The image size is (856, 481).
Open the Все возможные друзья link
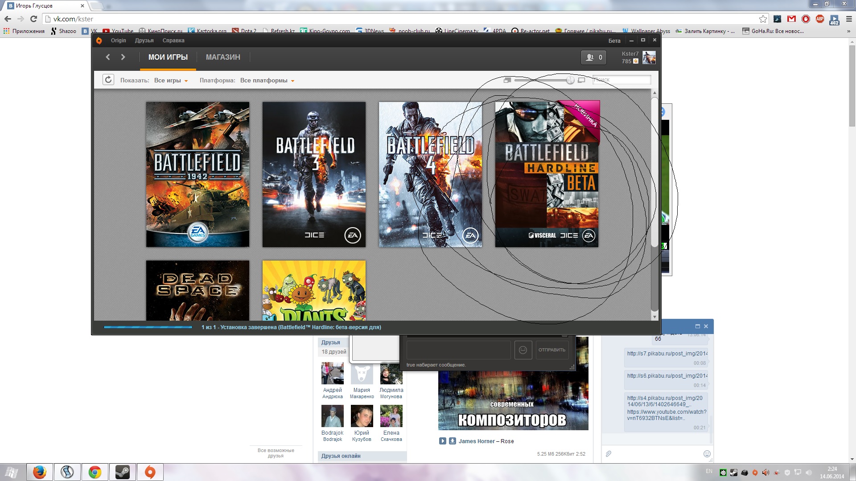click(x=276, y=453)
